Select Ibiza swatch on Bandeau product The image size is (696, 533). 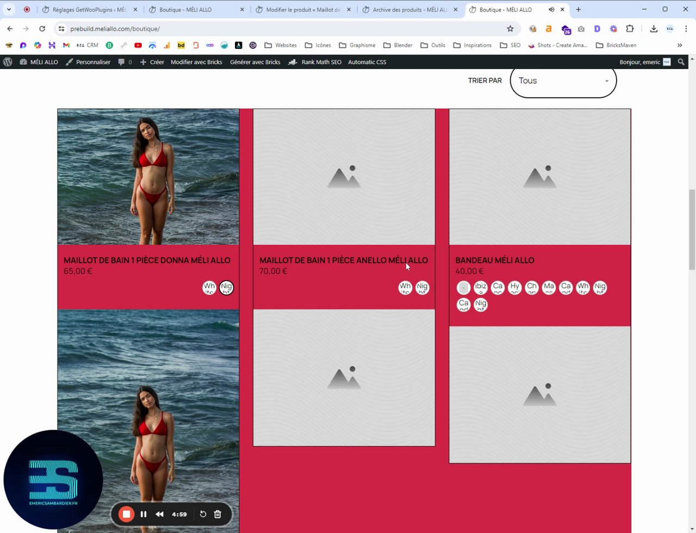480,288
